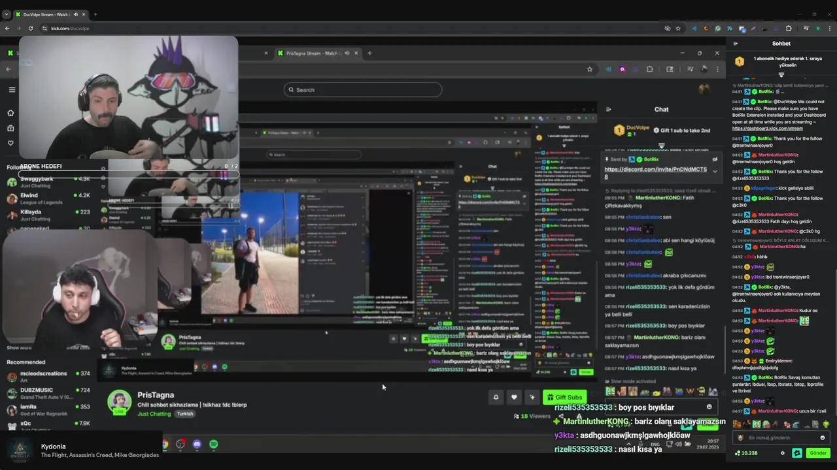Open the Chrome taskbar icon
Viewport: 837px width, 470px height.
pyautogui.click(x=165, y=444)
